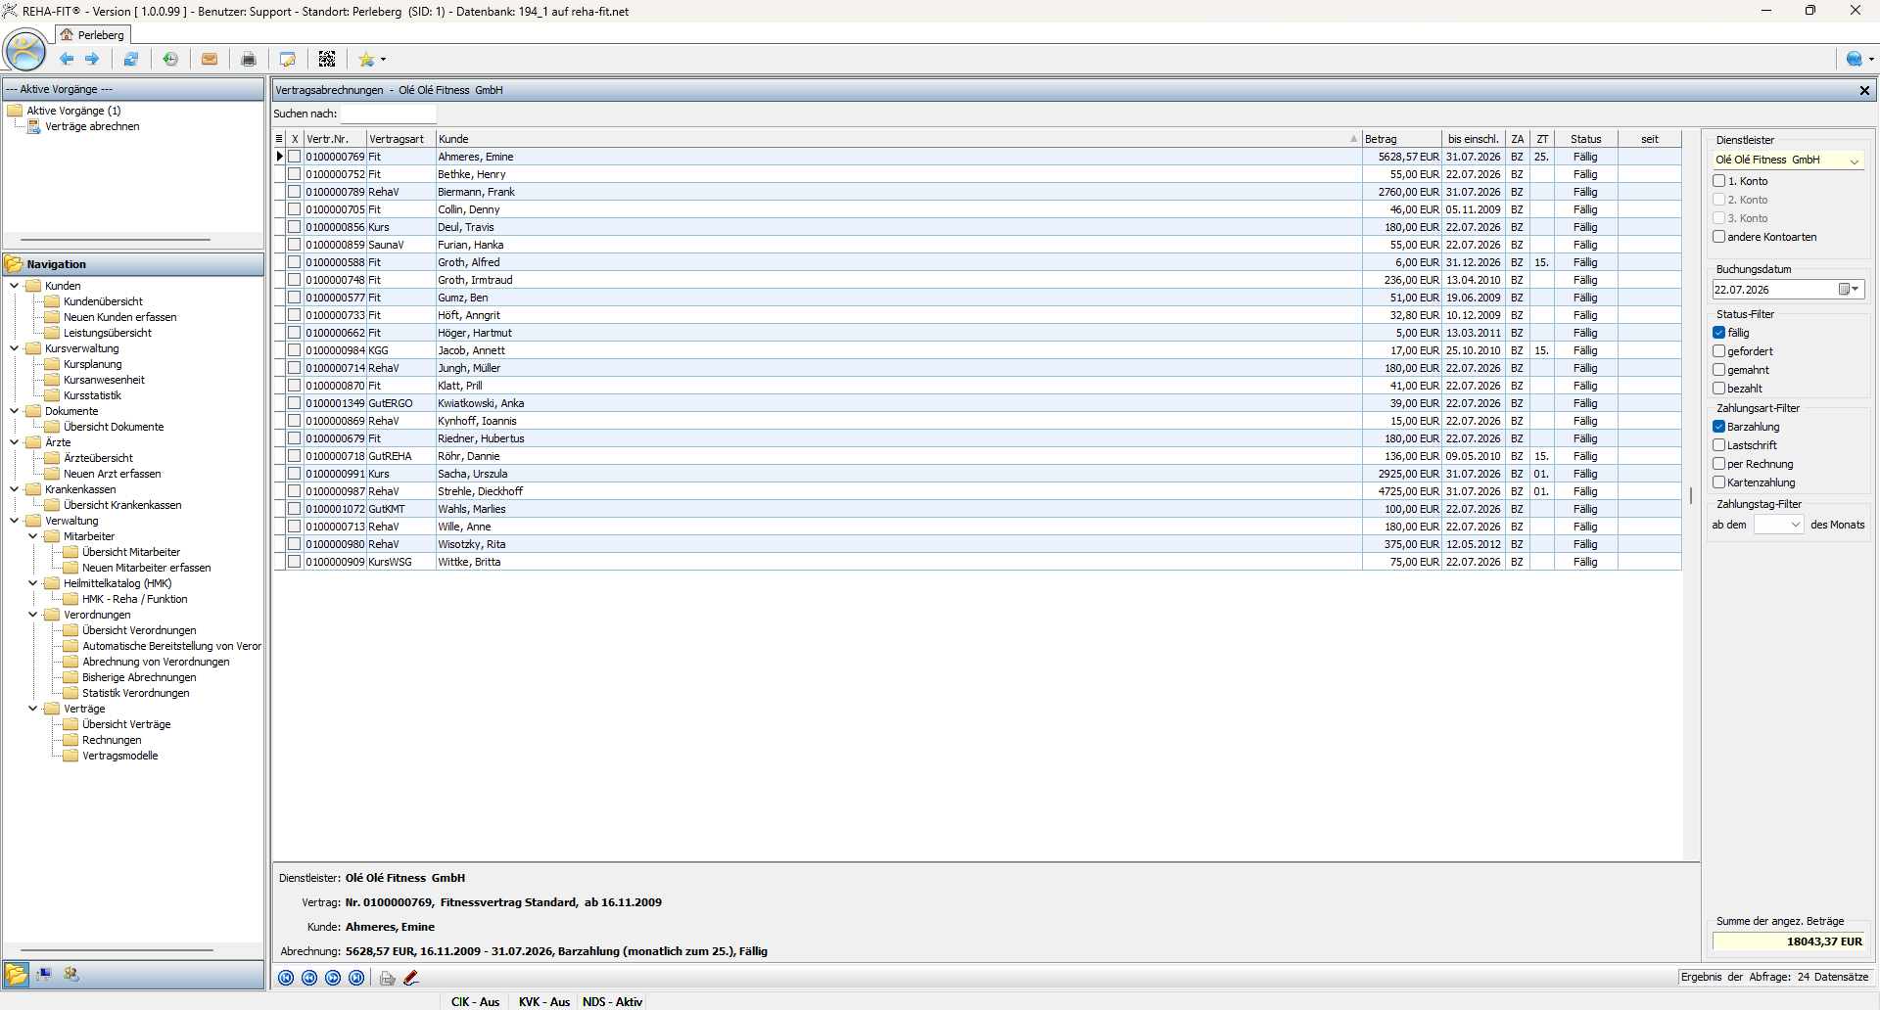Open Rechnungen under Verträge
The image size is (1880, 1010).
(x=112, y=740)
